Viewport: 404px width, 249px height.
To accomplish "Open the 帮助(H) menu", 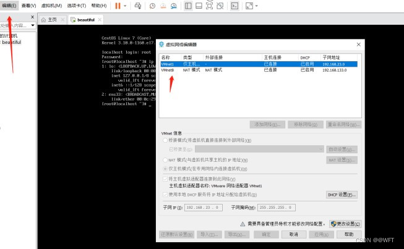I will (x=99, y=6).
